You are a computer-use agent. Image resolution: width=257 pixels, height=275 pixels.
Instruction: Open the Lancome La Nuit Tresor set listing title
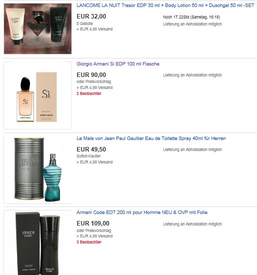[x=165, y=5]
